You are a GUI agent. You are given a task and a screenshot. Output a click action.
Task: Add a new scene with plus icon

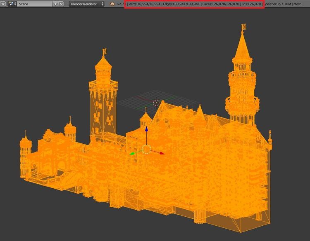(x=55, y=4)
